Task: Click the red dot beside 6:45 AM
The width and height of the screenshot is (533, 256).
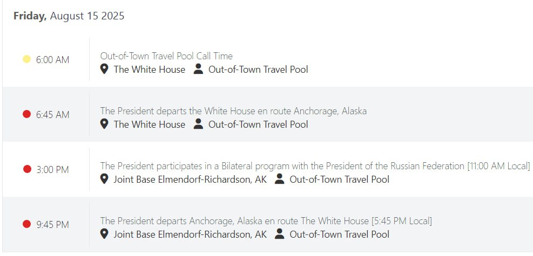Action: coord(26,114)
